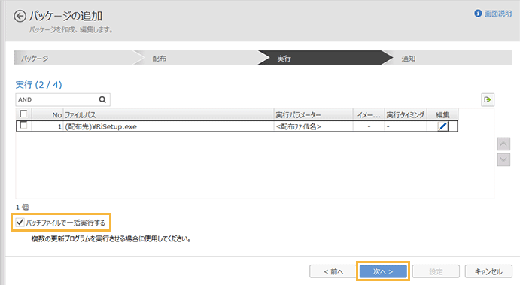Screen dimensions: 520x285
Task: Sort by the ファイルパス column header
Action: coord(169,114)
